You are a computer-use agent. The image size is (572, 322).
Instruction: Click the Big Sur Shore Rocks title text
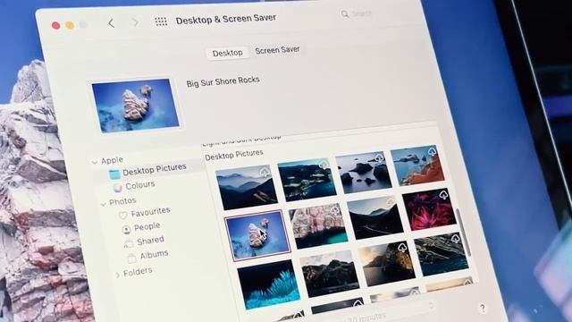click(x=223, y=81)
